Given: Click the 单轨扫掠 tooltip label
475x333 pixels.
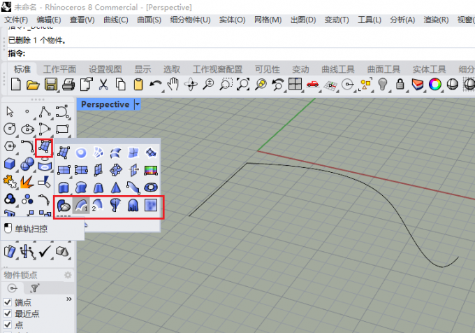Looking at the screenshot, I should 31,229.
